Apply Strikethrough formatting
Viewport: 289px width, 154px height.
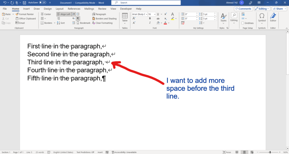point(158,19)
